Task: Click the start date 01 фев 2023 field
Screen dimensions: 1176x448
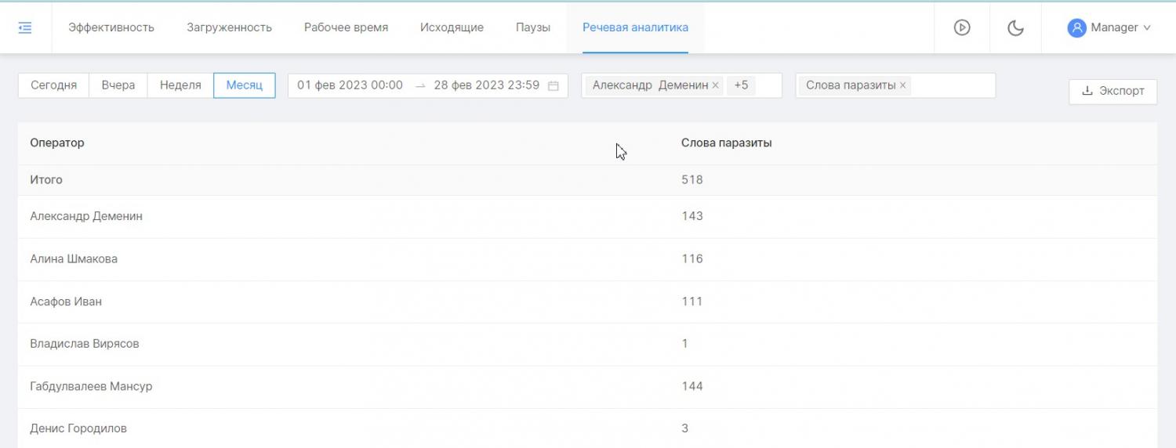Action: (x=350, y=85)
